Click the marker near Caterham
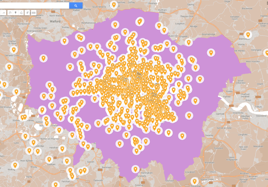268x187 pixels. click(135, 169)
